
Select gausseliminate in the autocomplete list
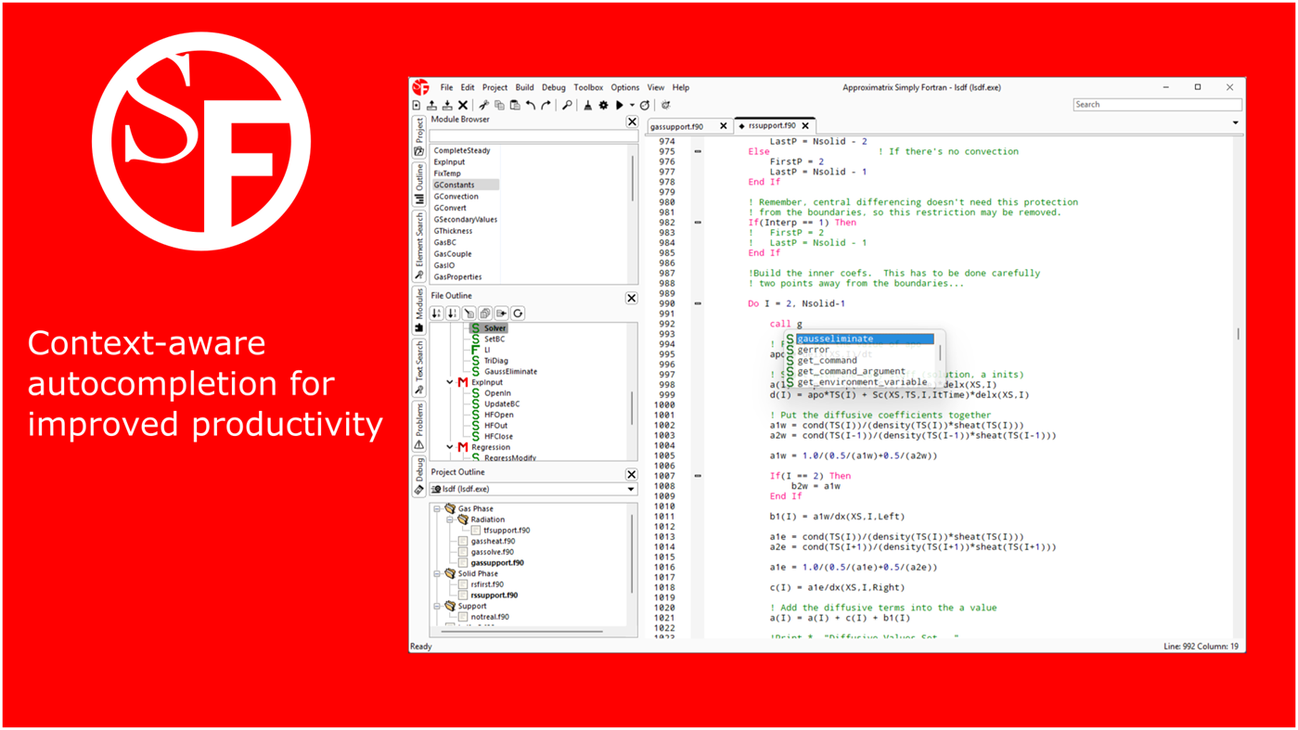coord(865,339)
